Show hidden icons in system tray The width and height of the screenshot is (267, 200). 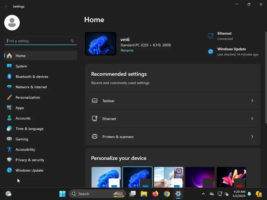coord(203,194)
